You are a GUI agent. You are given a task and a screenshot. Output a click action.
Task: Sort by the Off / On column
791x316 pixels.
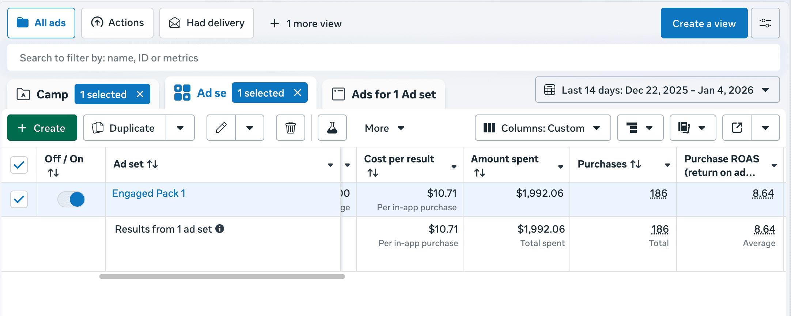coord(53,172)
